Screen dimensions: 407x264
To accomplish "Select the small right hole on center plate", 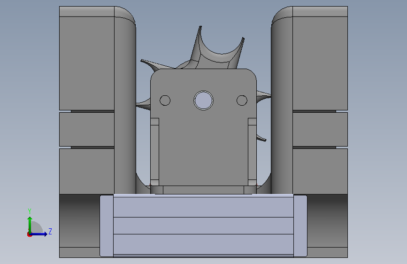I will point(242,101).
